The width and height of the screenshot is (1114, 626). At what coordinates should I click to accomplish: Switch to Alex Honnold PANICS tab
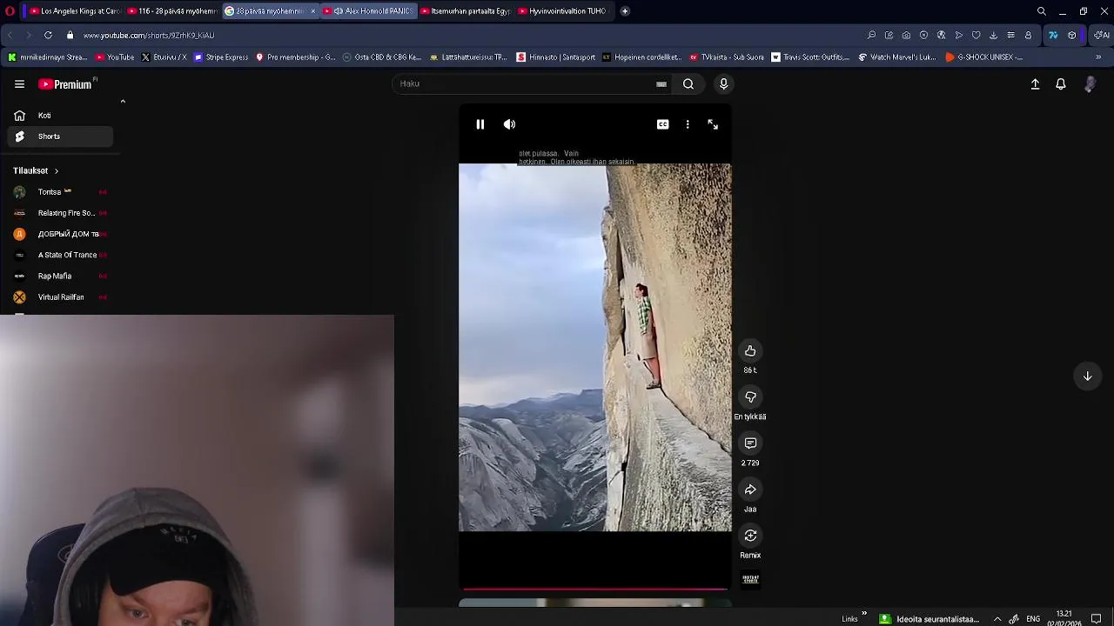point(369,11)
